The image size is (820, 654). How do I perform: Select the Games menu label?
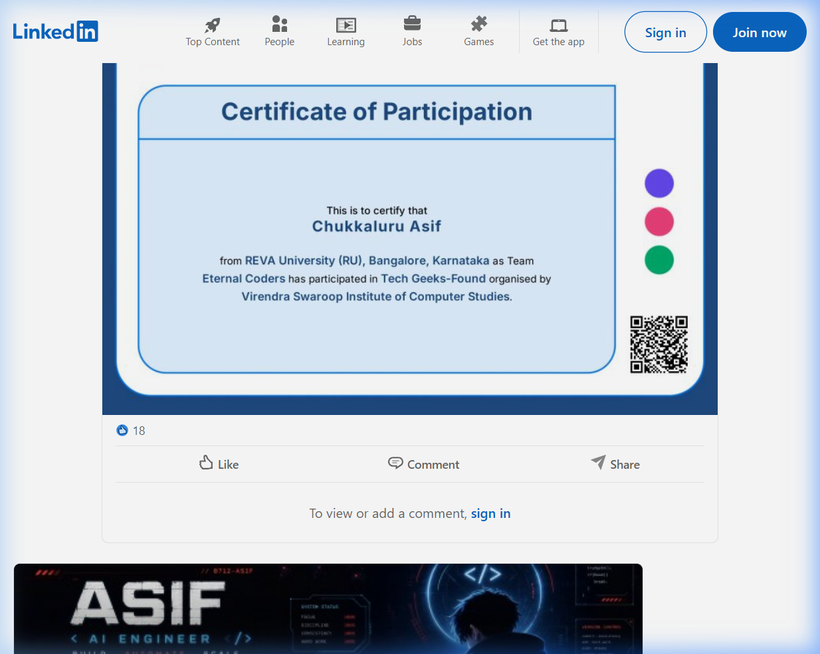pyautogui.click(x=479, y=42)
